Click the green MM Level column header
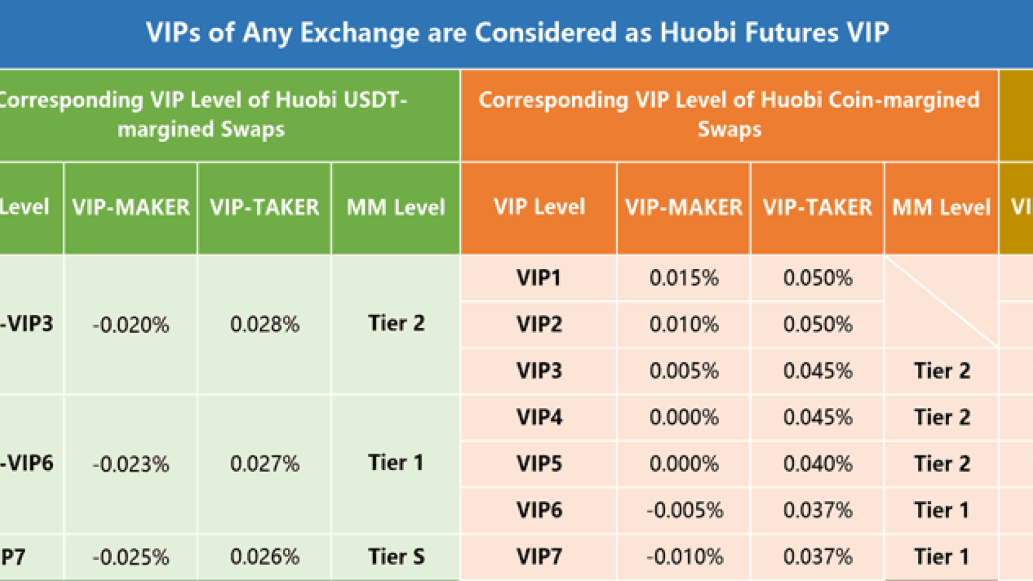The height and width of the screenshot is (581, 1033). point(396,208)
